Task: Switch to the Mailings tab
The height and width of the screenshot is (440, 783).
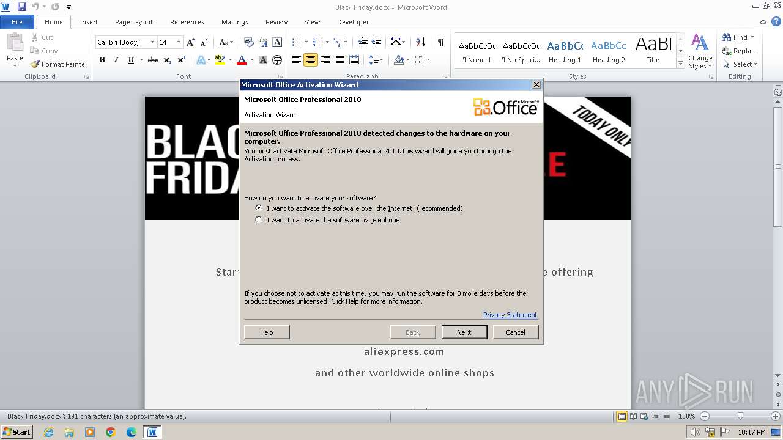Action: [235, 22]
